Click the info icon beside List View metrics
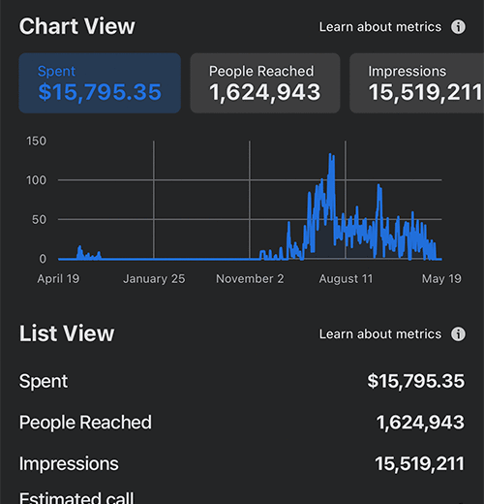 coord(458,334)
